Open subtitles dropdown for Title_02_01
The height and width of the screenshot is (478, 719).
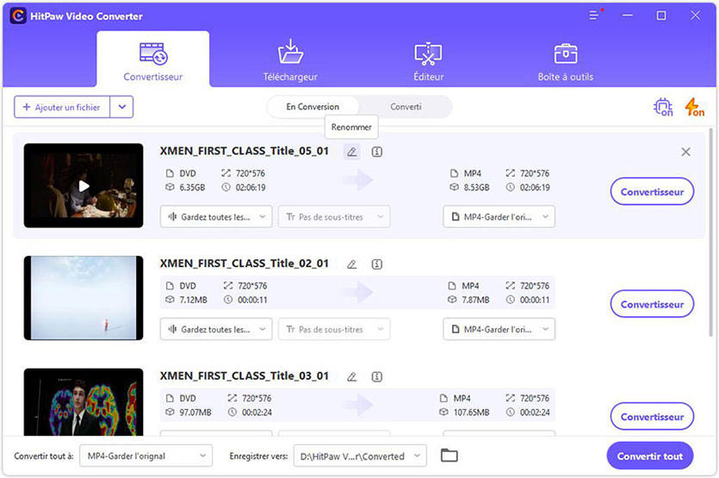click(x=334, y=329)
